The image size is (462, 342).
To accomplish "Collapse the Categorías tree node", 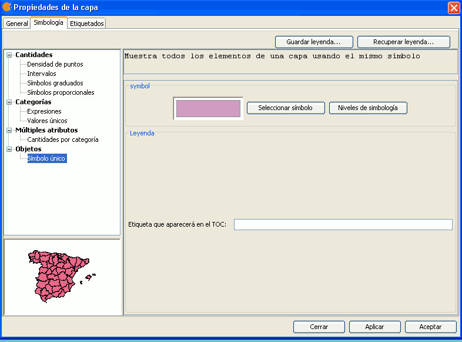I will 9,102.
